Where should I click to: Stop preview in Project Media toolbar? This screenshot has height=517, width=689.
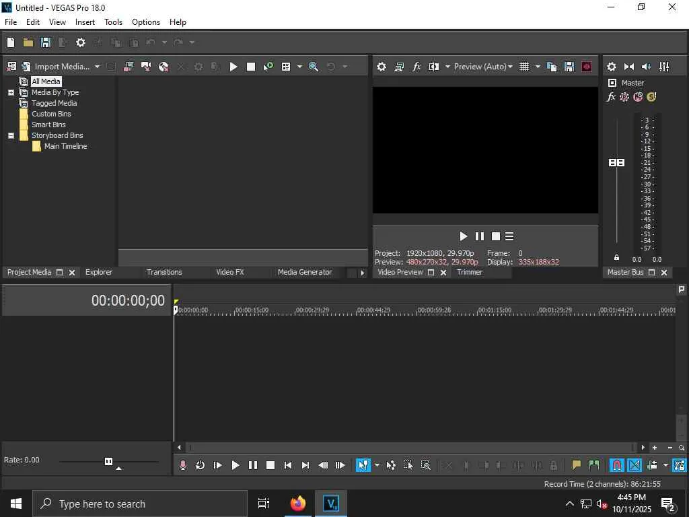[x=251, y=67]
